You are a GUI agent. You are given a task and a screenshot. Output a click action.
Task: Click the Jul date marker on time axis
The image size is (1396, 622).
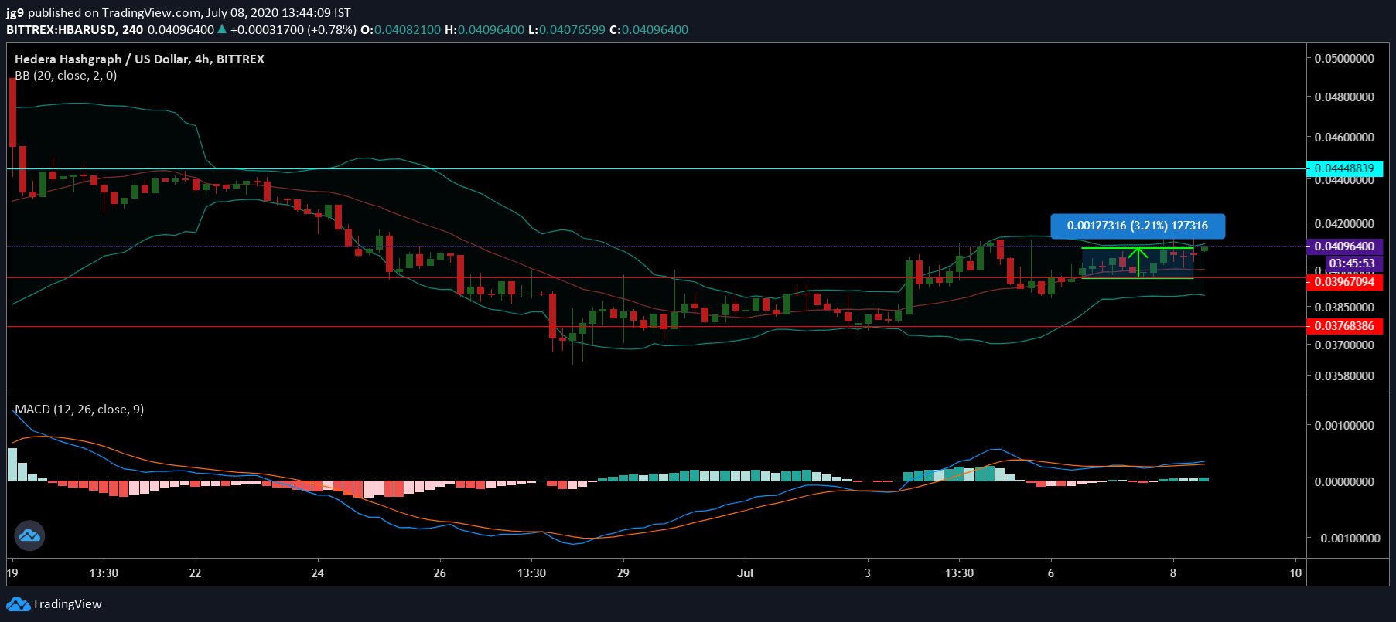(746, 573)
